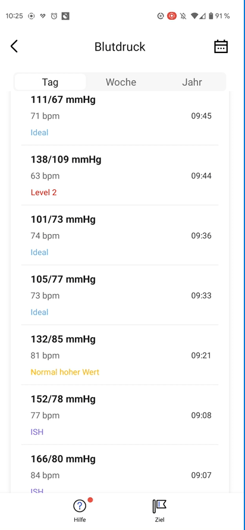This screenshot has width=245, height=530.
Task: Tap the red screen-record status icon
Action: (172, 16)
